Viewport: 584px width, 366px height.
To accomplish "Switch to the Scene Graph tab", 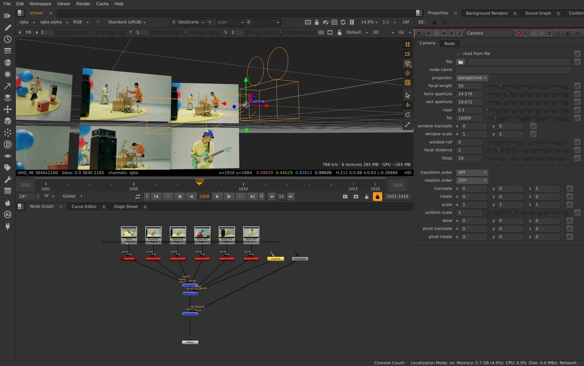I will [x=538, y=13].
